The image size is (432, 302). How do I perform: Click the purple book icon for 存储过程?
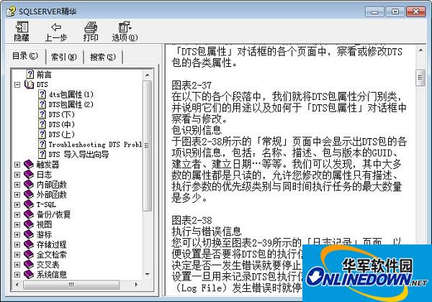[x=29, y=244]
